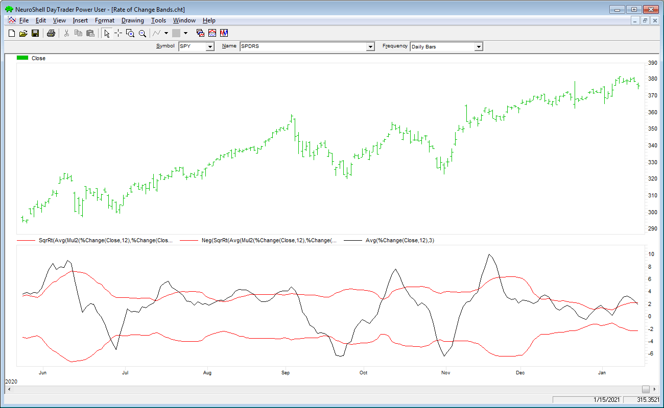Expand the Frequency Daily Bars dropdown
The width and height of the screenshot is (664, 408).
(479, 46)
